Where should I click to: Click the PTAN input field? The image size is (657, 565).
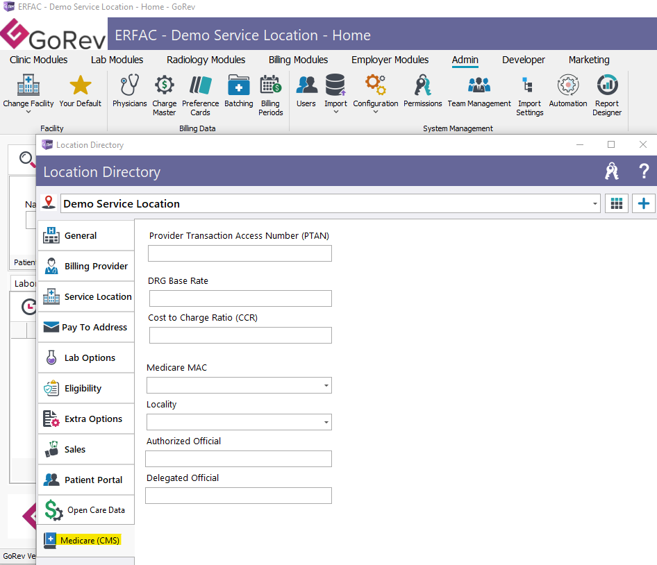[240, 253]
